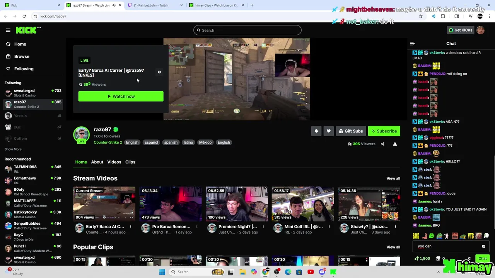Open options for Early? Barca AI video
495x278 pixels.
pos(131,227)
